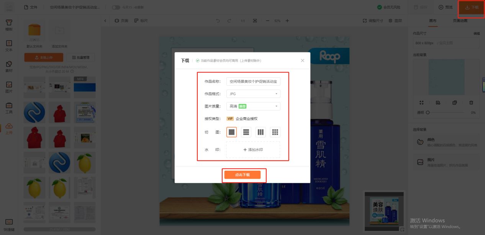Click the 下载 button in top bar
This screenshot has height=235, width=485.
point(472,7)
